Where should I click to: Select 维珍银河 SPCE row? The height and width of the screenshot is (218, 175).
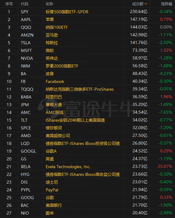point(88,128)
